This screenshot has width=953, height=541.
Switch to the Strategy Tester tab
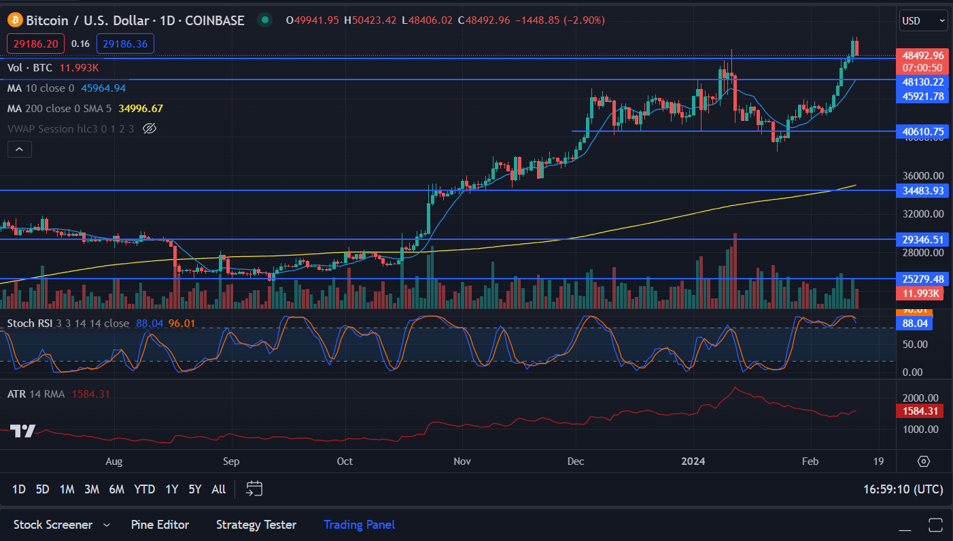pyautogui.click(x=256, y=525)
